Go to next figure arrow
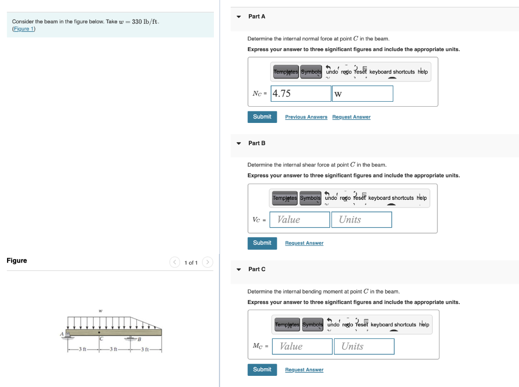519x387 pixels. point(207,262)
